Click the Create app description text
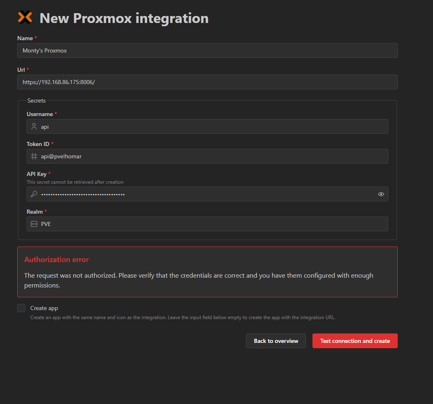The height and width of the screenshot is (404, 433). pyautogui.click(x=183, y=317)
